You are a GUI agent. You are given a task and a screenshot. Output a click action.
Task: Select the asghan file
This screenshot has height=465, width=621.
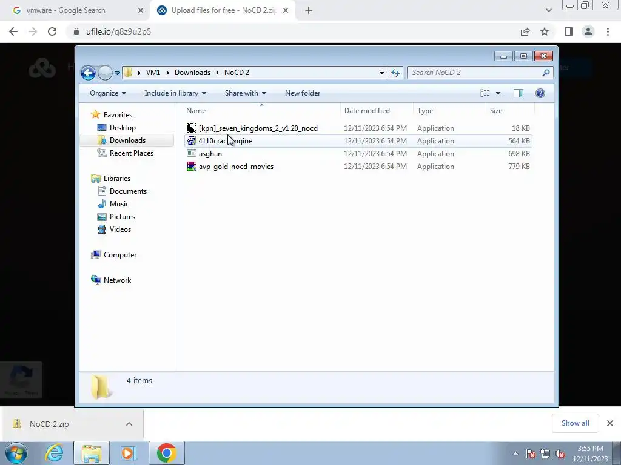pyautogui.click(x=358, y=153)
